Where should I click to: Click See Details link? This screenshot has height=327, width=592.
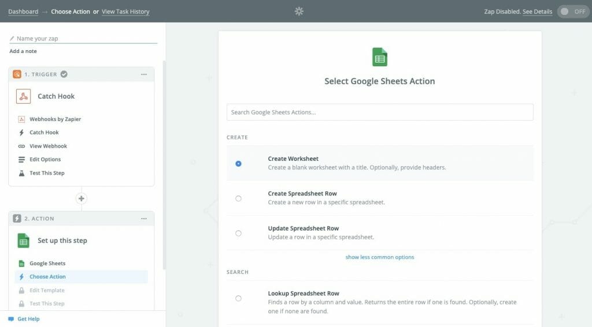537,12
